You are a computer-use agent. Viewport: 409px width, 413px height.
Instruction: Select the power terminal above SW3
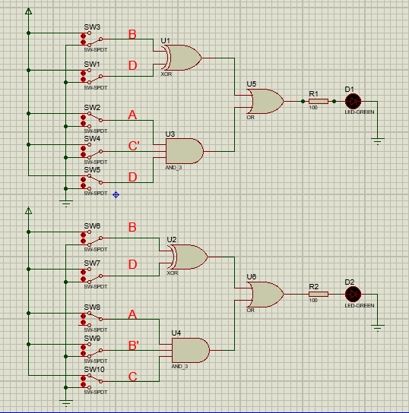click(x=28, y=11)
